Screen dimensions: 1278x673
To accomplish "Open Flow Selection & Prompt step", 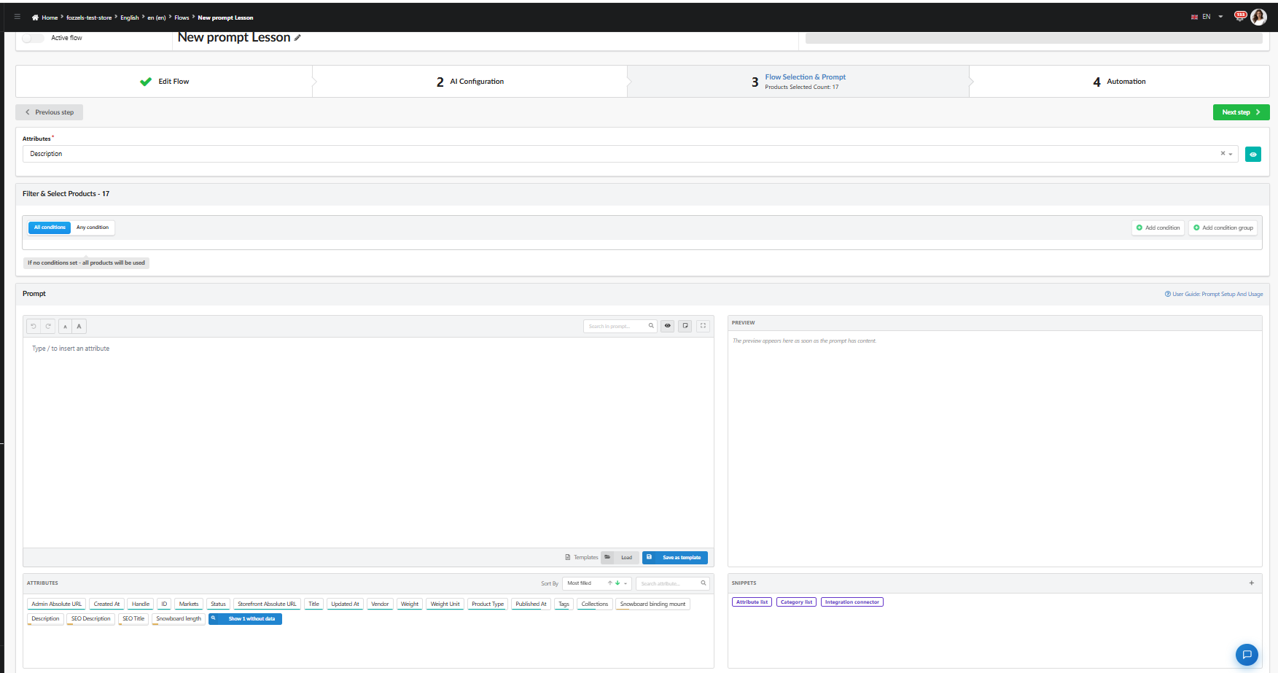I will pos(798,82).
